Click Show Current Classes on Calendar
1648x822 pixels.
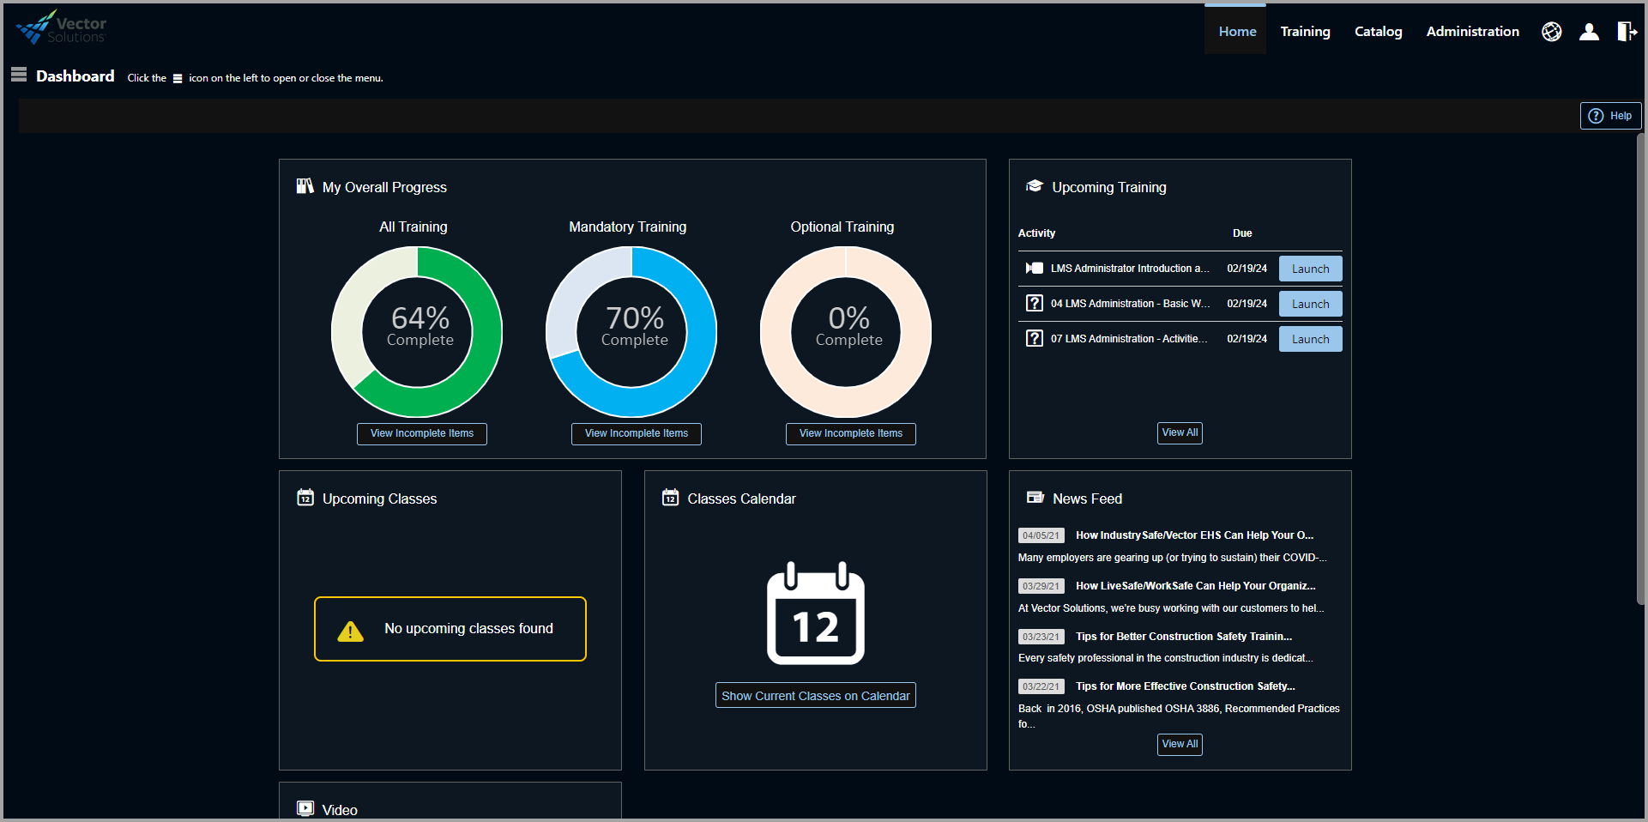(815, 695)
